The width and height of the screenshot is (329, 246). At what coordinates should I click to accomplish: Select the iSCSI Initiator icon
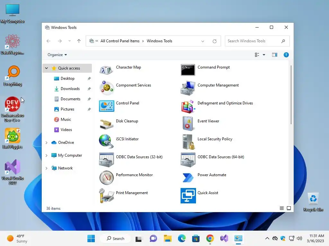[x=106, y=141]
